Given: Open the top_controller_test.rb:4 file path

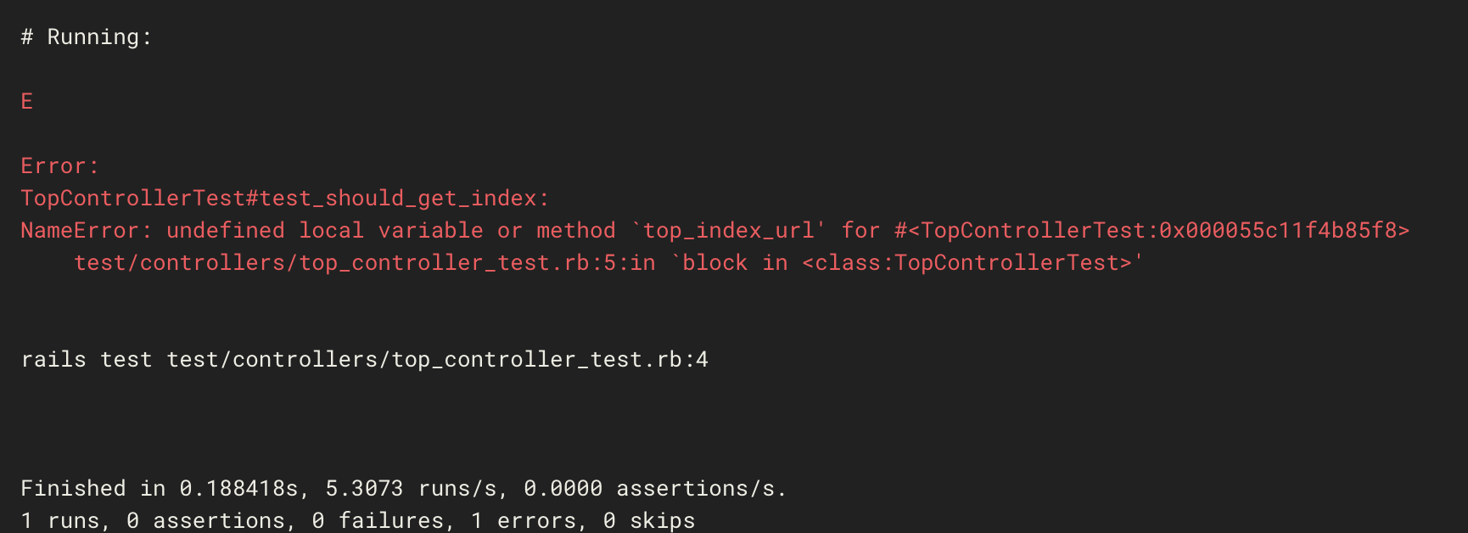Looking at the screenshot, I should tap(437, 360).
